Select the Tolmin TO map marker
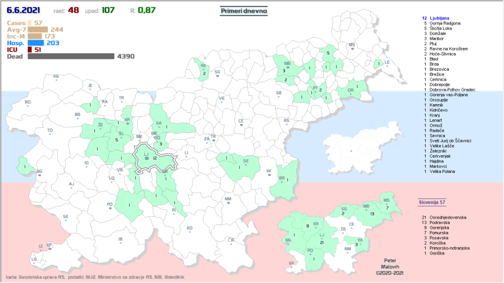504x283 pixels. (50, 132)
